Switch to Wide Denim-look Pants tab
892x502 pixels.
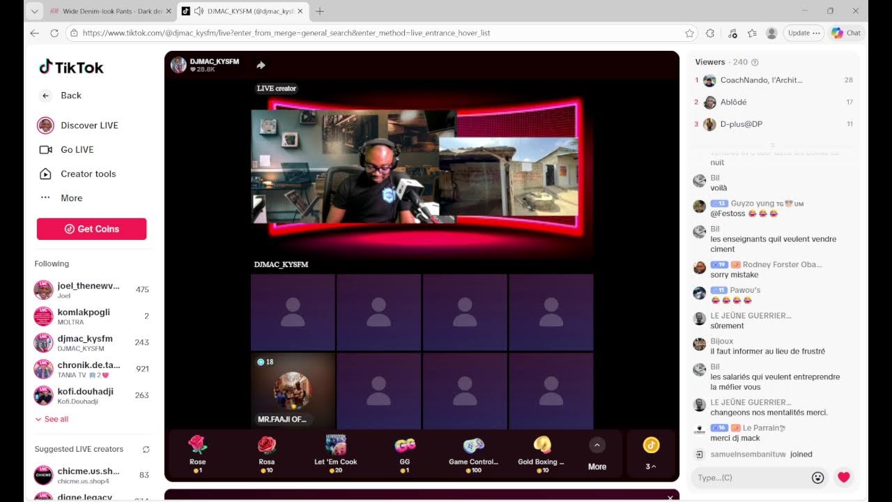click(111, 11)
